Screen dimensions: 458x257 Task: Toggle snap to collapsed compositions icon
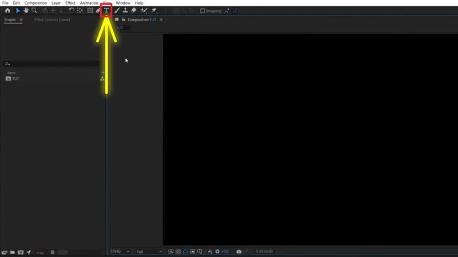(x=235, y=11)
